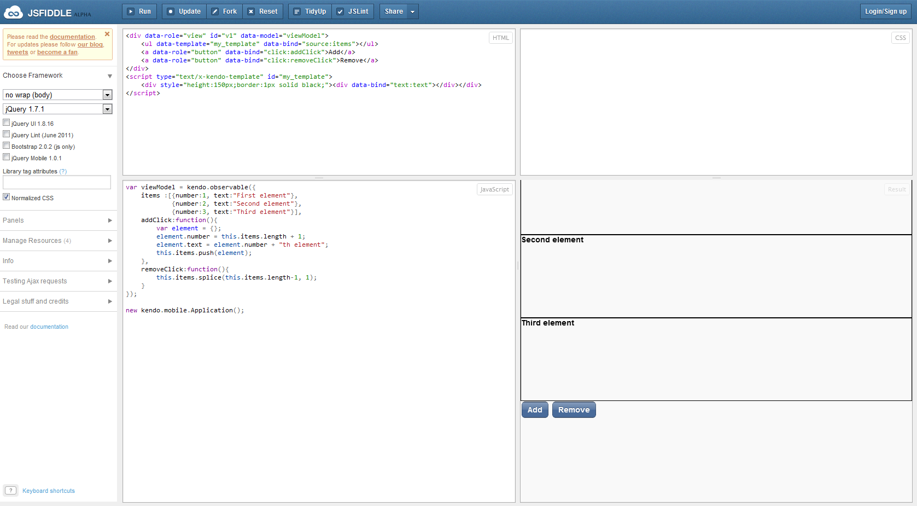Click the horizontal divider handle between CSS and Result
This screenshot has width=917, height=506.
[x=716, y=178]
